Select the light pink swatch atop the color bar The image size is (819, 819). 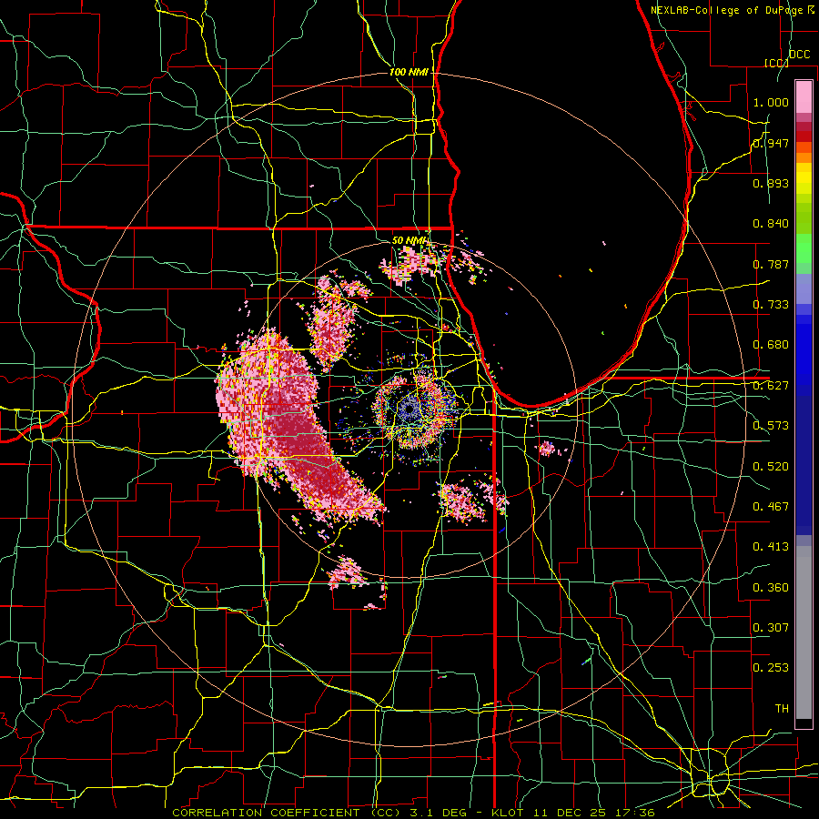[x=804, y=96]
